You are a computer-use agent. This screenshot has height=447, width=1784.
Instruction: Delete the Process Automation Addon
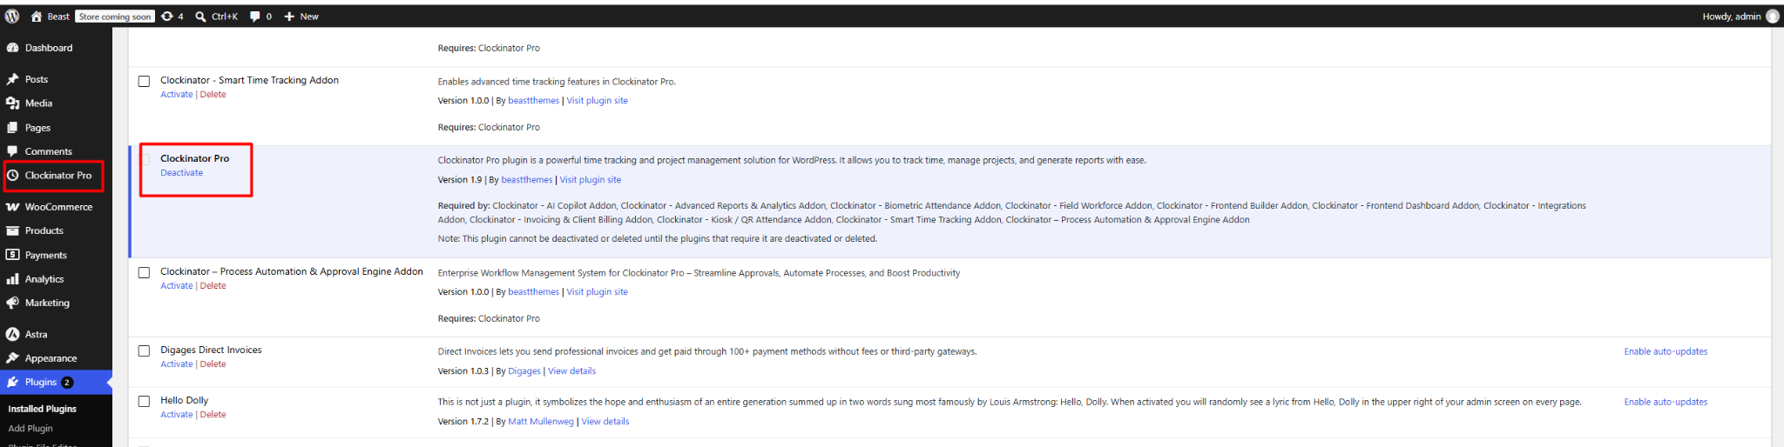213,286
